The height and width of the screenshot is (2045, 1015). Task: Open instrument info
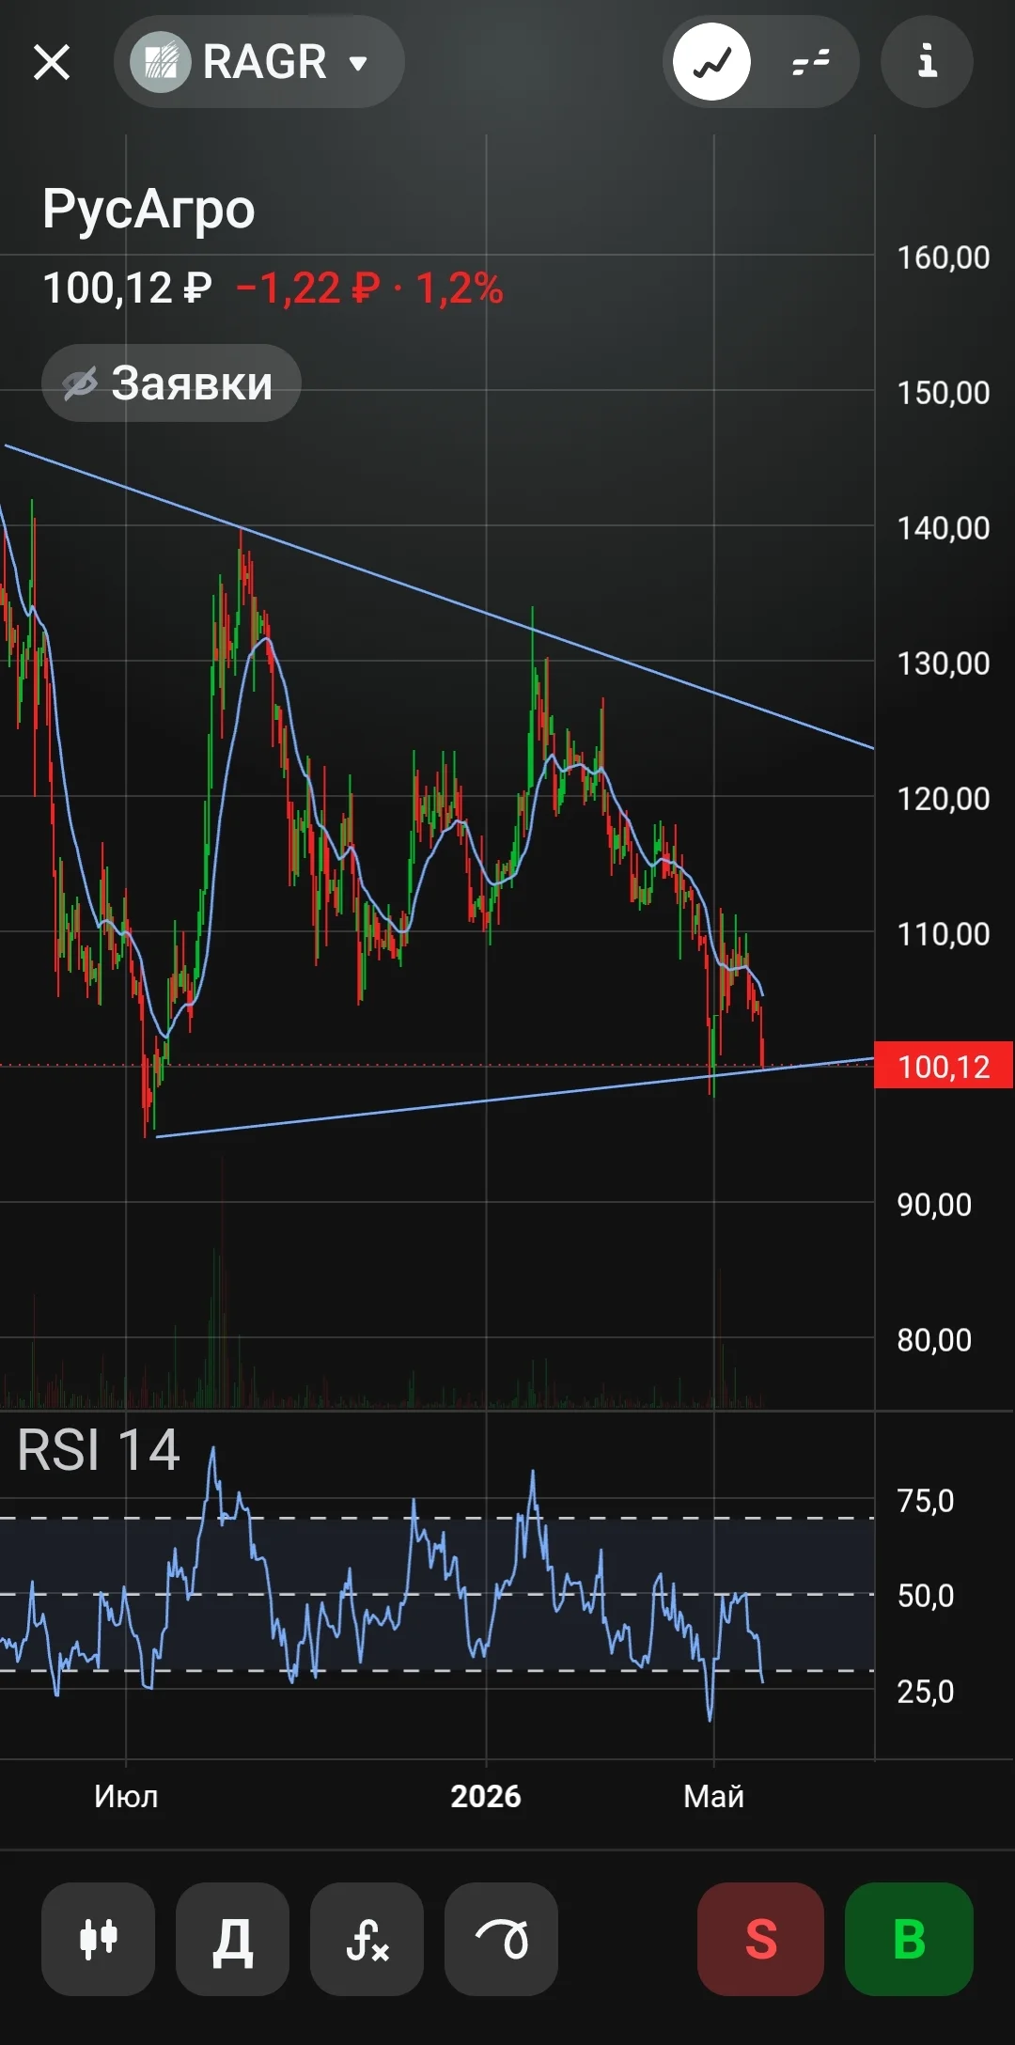(927, 62)
